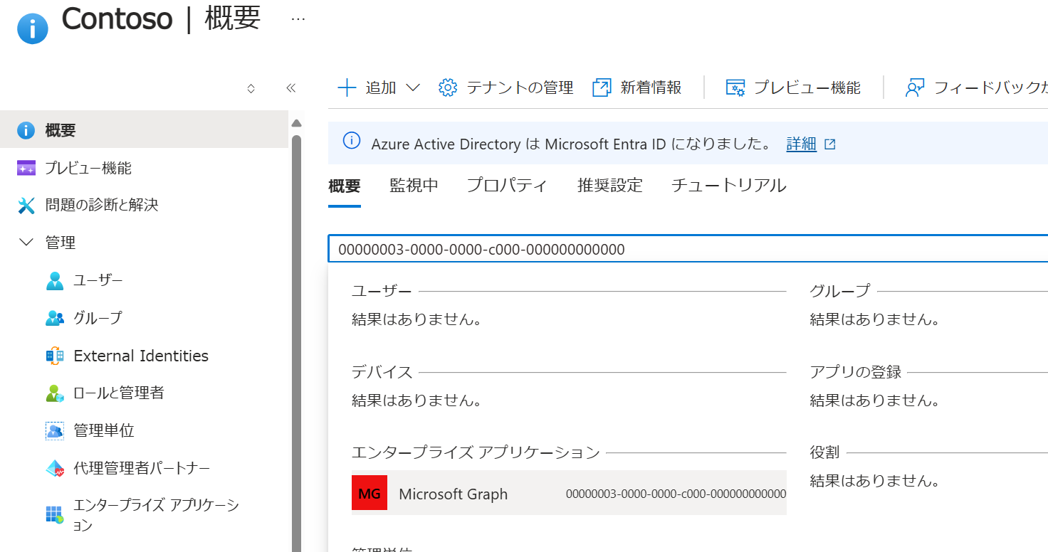Click the 役割 results heading

click(x=825, y=452)
